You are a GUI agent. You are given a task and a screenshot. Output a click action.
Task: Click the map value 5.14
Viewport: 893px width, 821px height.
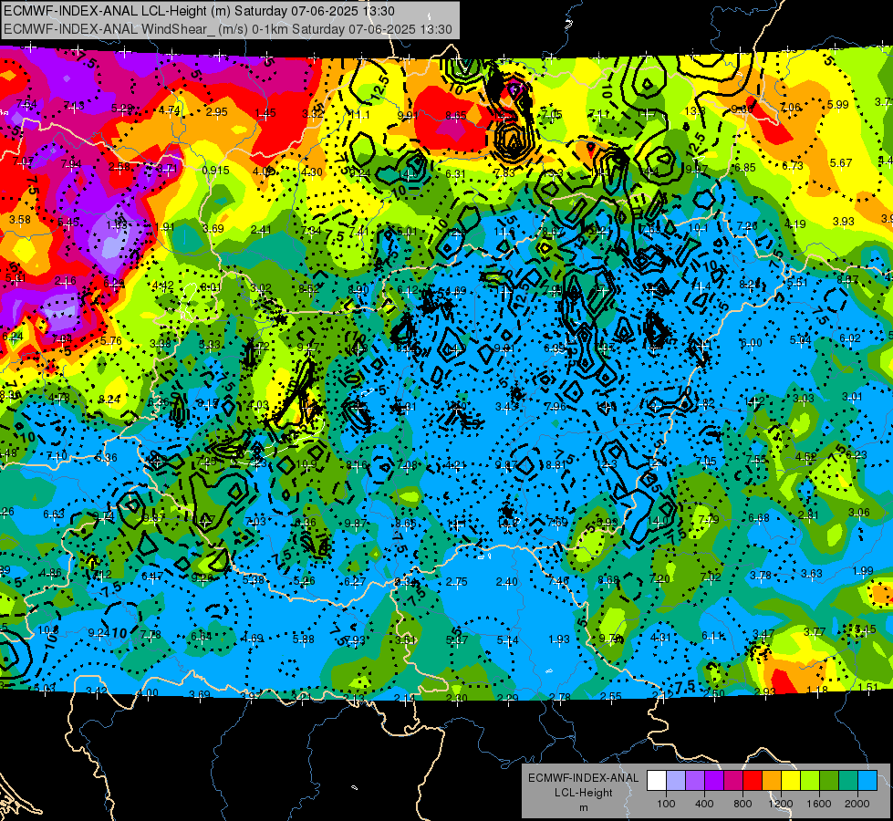click(x=507, y=640)
